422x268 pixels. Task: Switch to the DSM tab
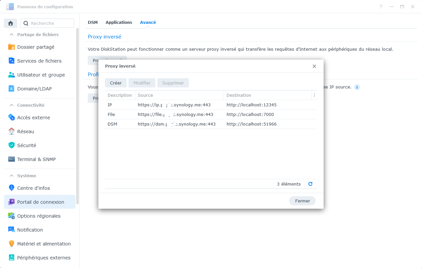[x=93, y=23]
